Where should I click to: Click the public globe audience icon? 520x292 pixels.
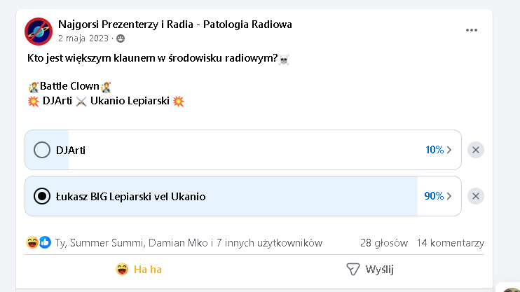click(x=121, y=39)
